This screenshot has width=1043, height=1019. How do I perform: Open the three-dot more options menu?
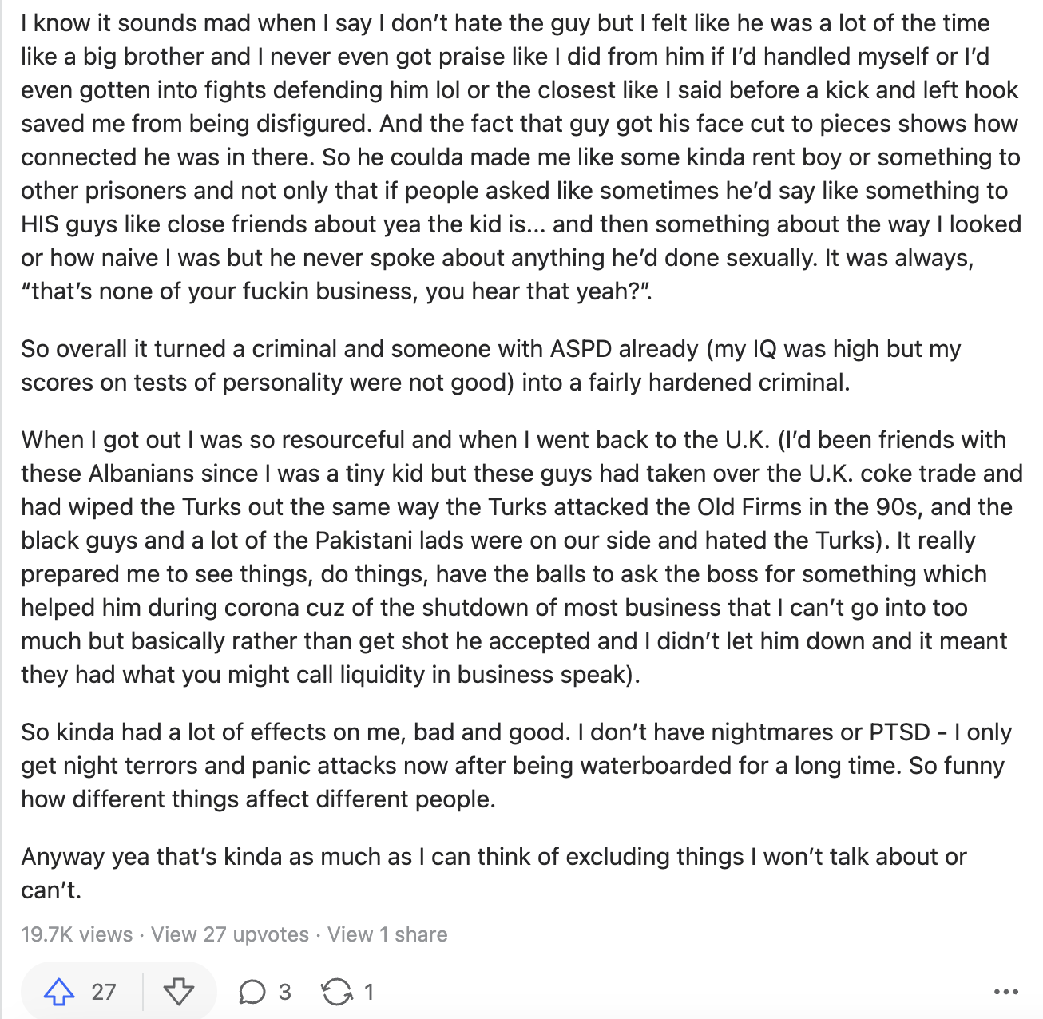[x=1006, y=993]
